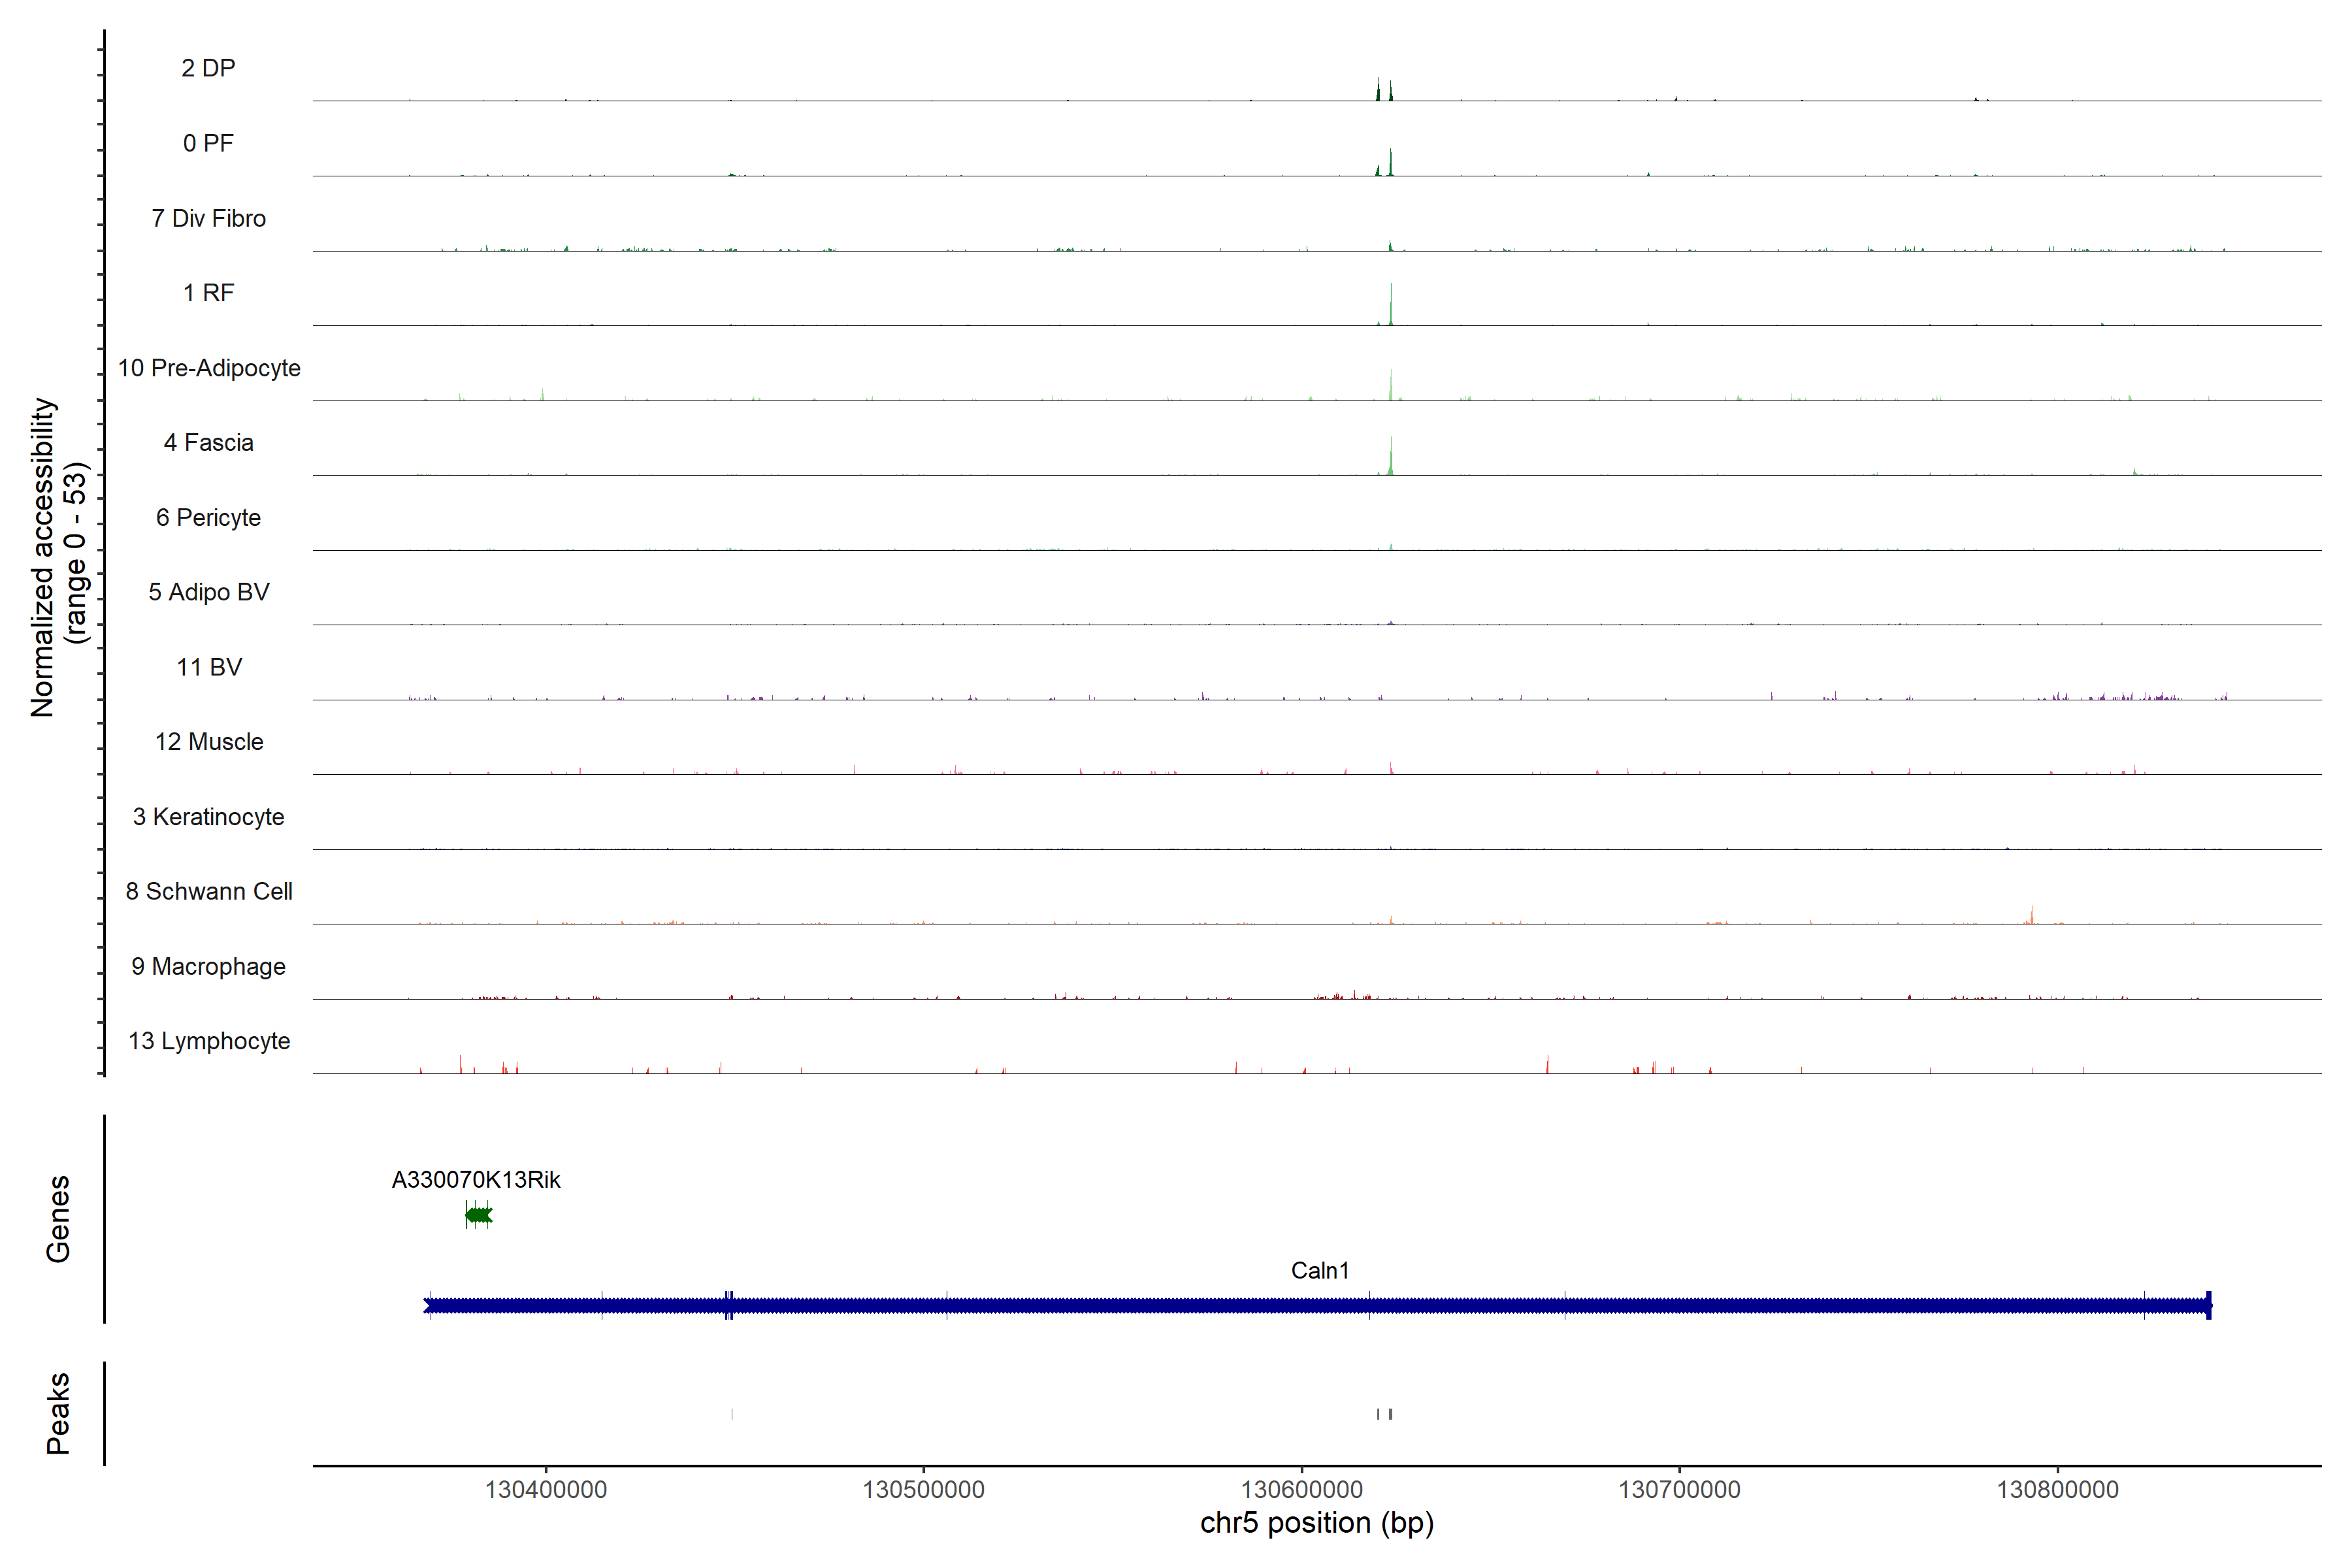The width and height of the screenshot is (2352, 1568).
Task: Click the green A330070K13Rik gene arrow glyph
Action: pos(478,1215)
